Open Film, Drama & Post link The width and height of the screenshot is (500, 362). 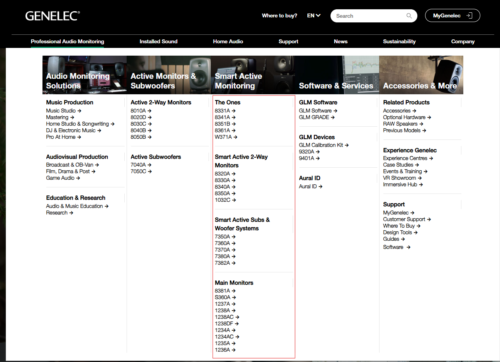click(71, 171)
